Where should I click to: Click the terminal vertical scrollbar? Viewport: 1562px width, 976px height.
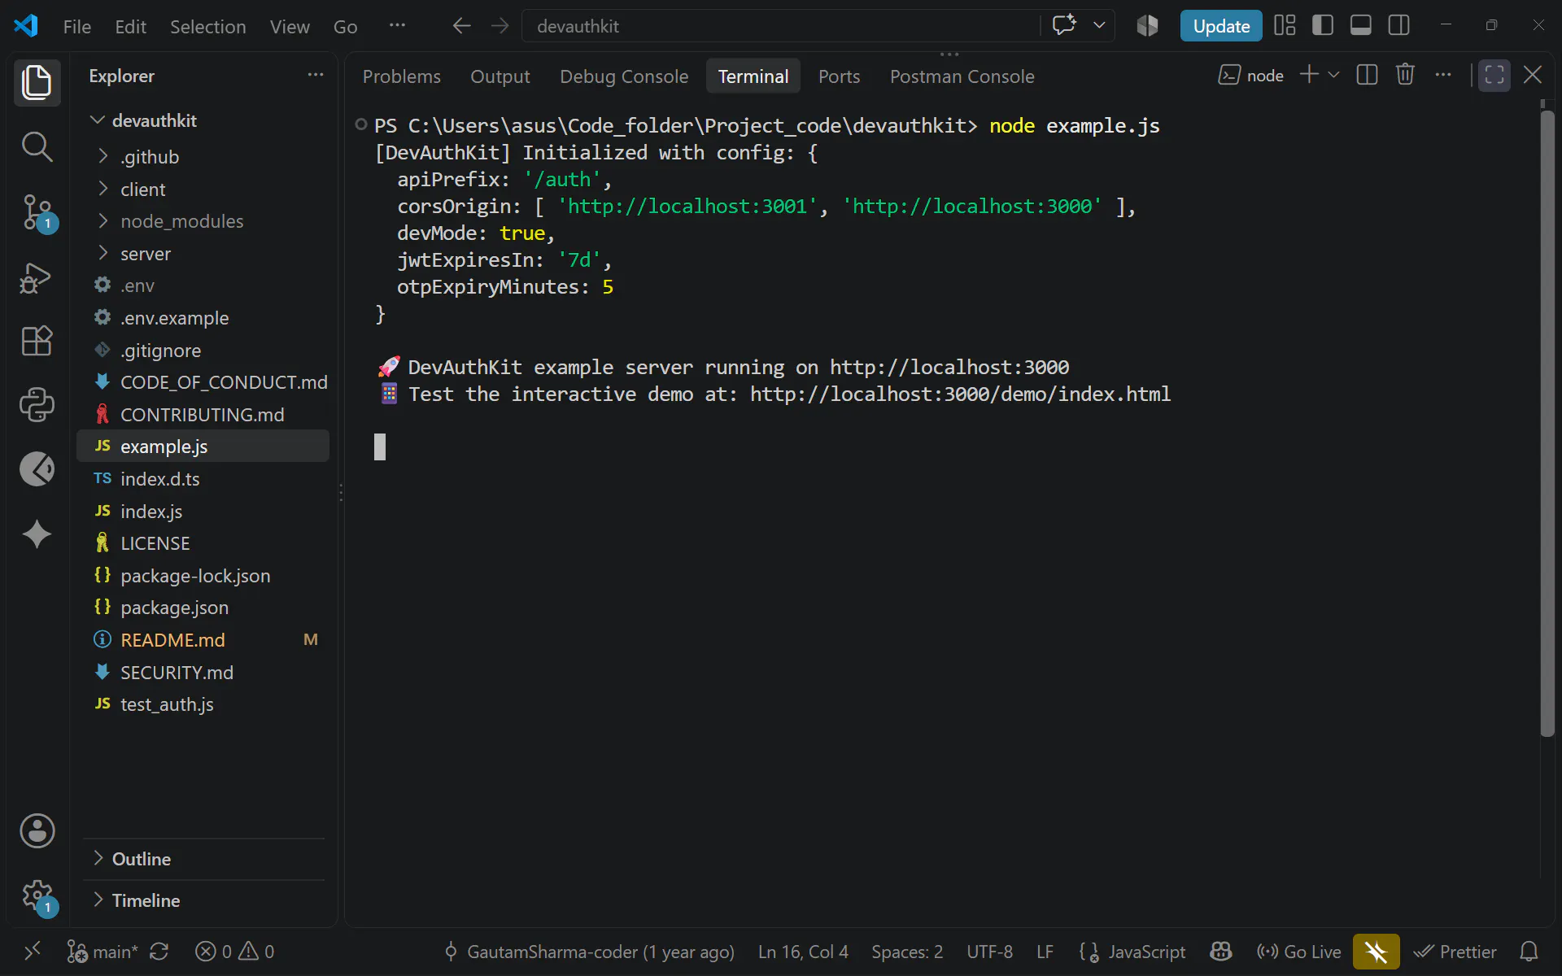[1547, 423]
